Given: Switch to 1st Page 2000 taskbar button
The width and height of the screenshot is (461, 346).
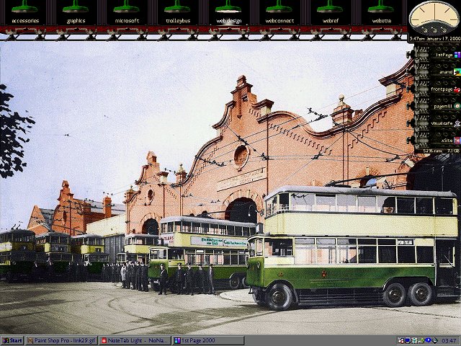Looking at the screenshot, I should [x=208, y=341].
